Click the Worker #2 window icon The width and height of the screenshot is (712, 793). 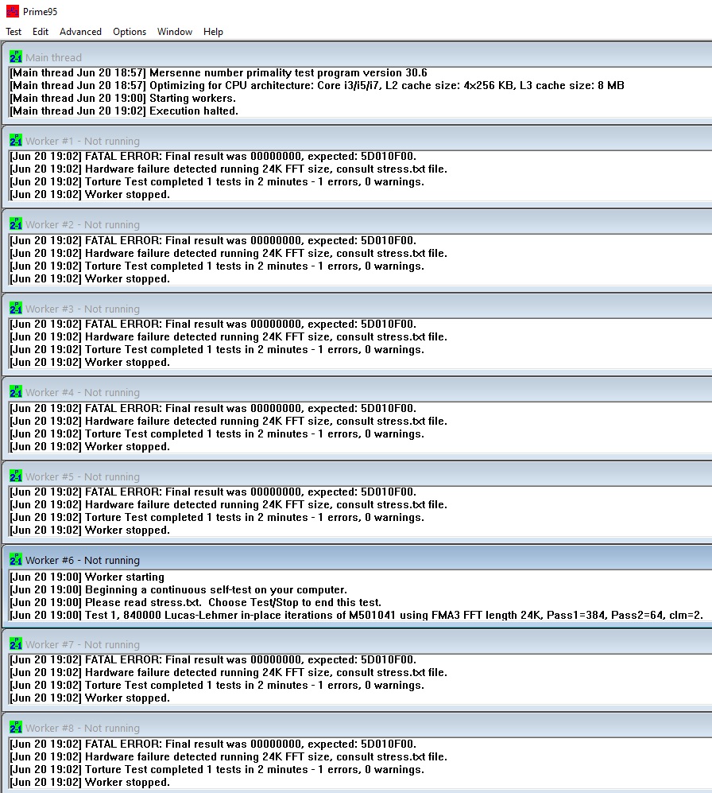point(16,224)
